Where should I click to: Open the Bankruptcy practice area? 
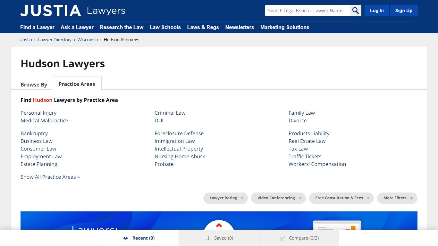point(34,133)
